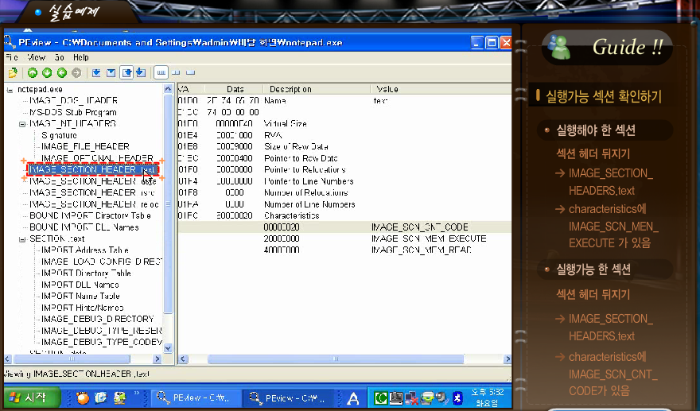Select IMPORT Hints/Names in the tree

click(x=83, y=308)
